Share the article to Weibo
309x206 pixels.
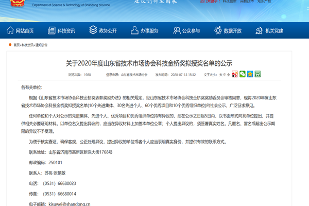(x=235, y=74)
